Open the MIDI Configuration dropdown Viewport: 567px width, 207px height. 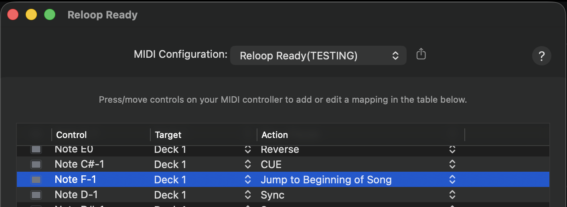(318, 56)
